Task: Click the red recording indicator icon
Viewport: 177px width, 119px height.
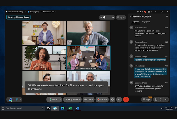Action: tap(145, 12)
